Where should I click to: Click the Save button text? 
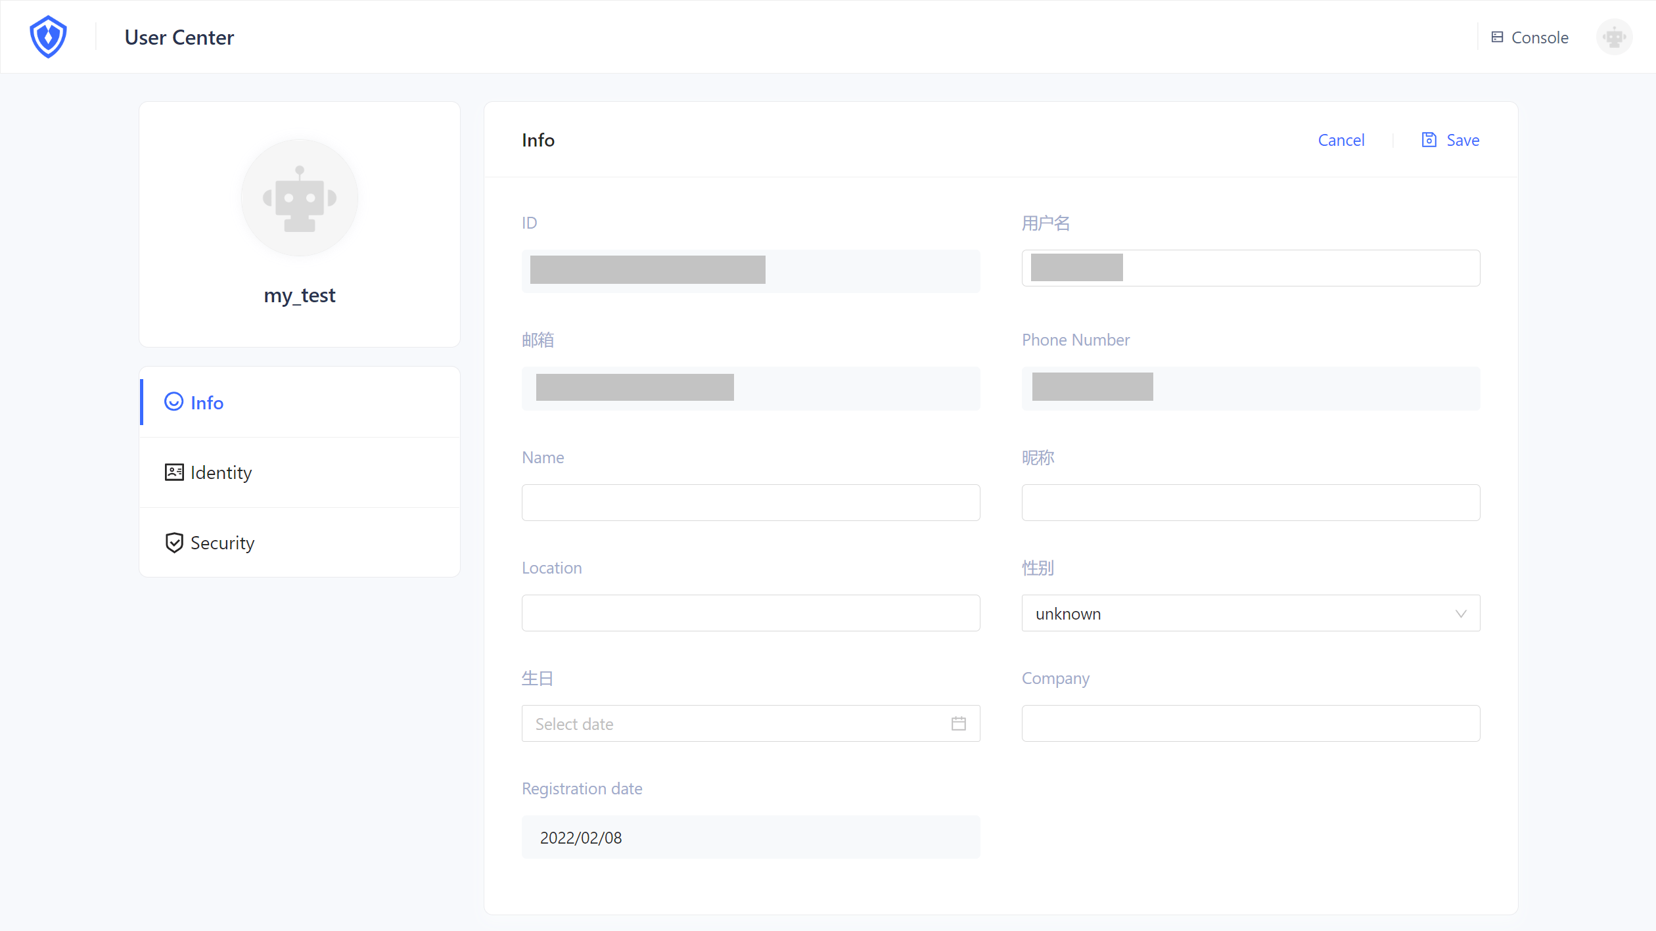[x=1463, y=140]
